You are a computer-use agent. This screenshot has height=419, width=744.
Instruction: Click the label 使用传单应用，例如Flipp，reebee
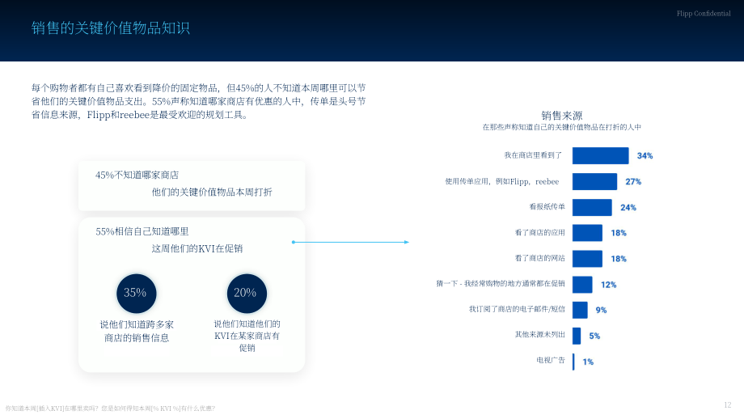point(502,182)
